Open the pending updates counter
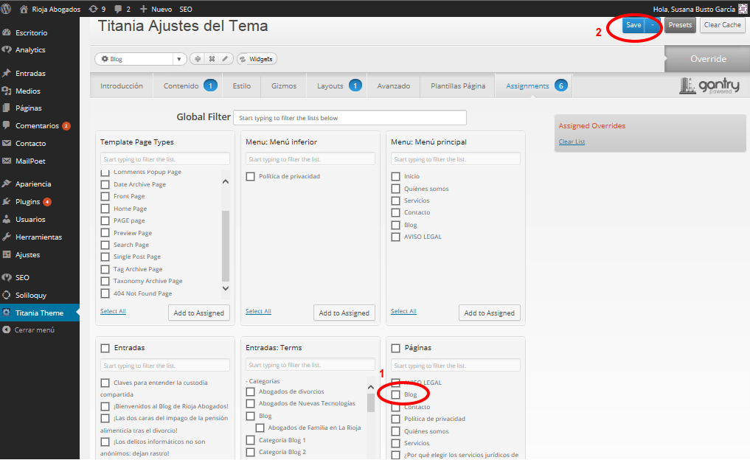The height and width of the screenshot is (460, 750). pos(97,9)
